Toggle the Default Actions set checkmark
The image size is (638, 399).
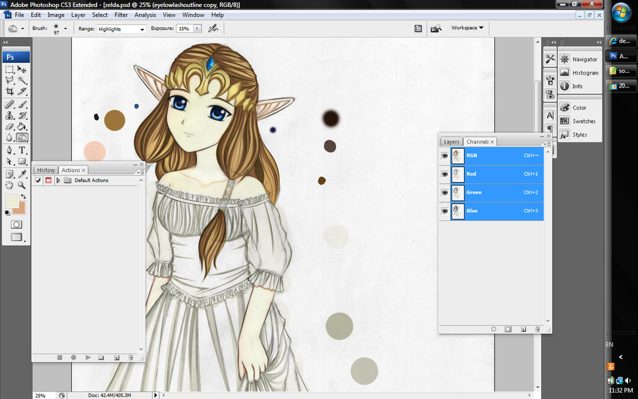click(x=38, y=180)
